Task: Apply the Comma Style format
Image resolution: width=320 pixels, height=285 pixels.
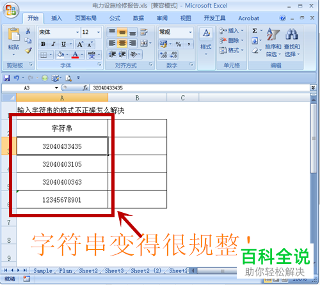Action: pos(189,44)
